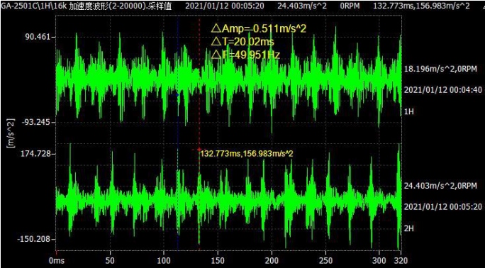Image resolution: width=485 pixels, height=268 pixels.
Task: Select the 1H channel label
Action: (409, 111)
